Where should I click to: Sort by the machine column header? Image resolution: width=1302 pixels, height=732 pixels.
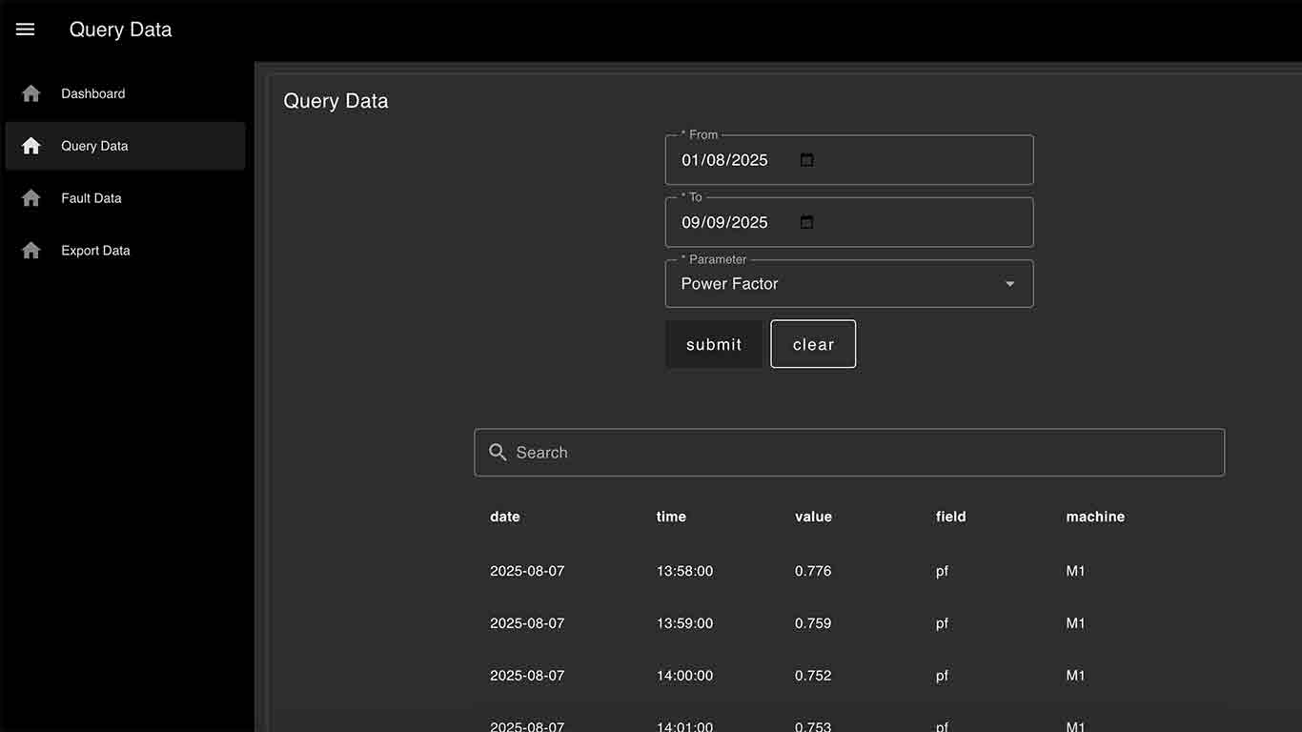point(1095,517)
